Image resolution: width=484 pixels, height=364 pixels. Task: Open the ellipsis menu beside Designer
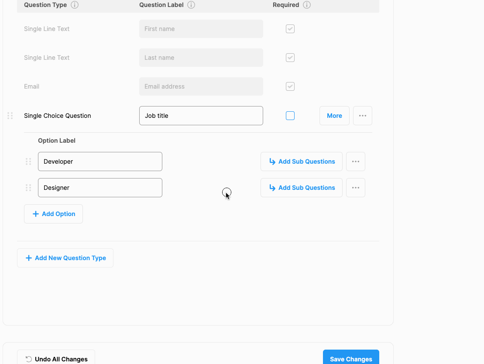[356, 188]
